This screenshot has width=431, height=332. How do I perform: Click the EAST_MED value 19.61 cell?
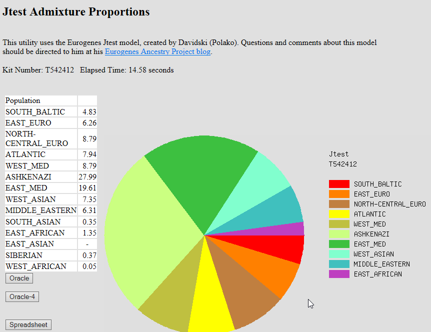pos(87,188)
